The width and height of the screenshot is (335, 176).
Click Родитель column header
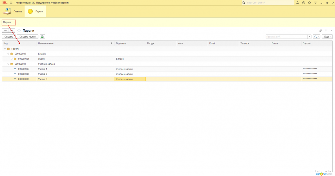tap(130, 43)
